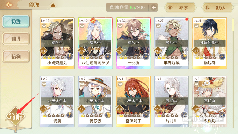Click the red notification dot on 羊肉泡馍
238x134 pixels.
click(x=187, y=19)
